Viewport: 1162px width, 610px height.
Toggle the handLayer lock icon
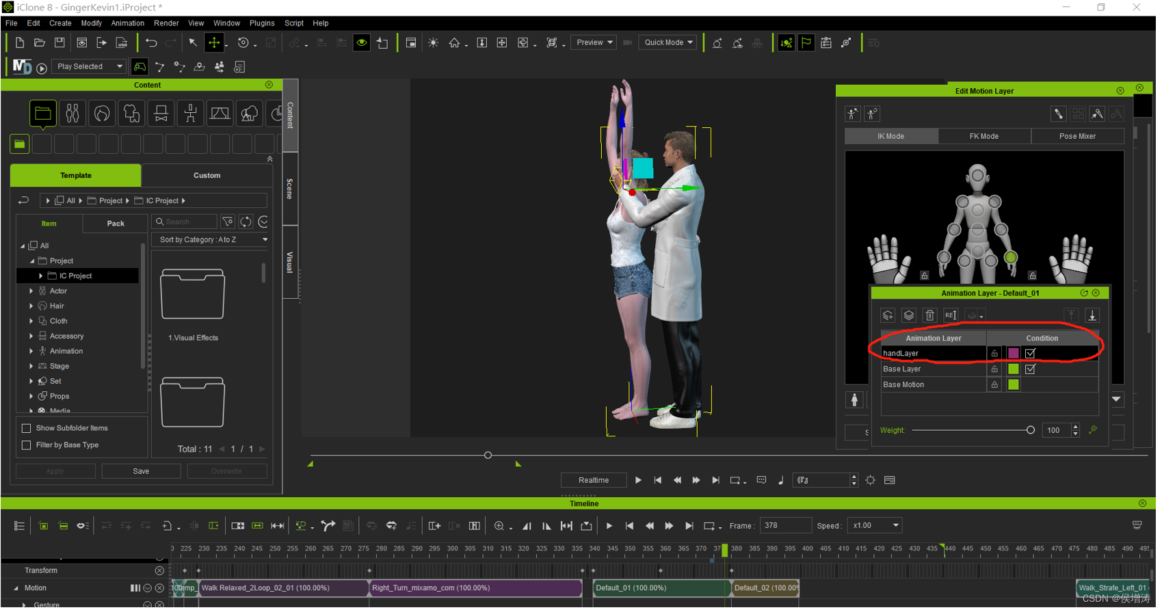tap(994, 354)
